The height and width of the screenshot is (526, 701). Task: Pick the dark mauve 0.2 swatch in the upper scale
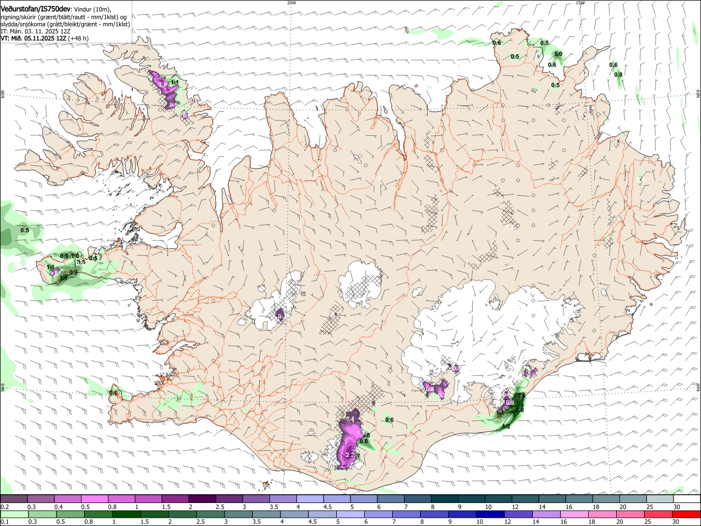[14, 499]
